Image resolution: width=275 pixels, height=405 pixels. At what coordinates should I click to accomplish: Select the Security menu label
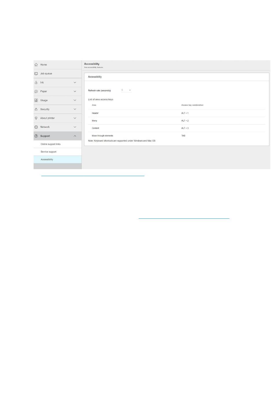tap(45, 109)
